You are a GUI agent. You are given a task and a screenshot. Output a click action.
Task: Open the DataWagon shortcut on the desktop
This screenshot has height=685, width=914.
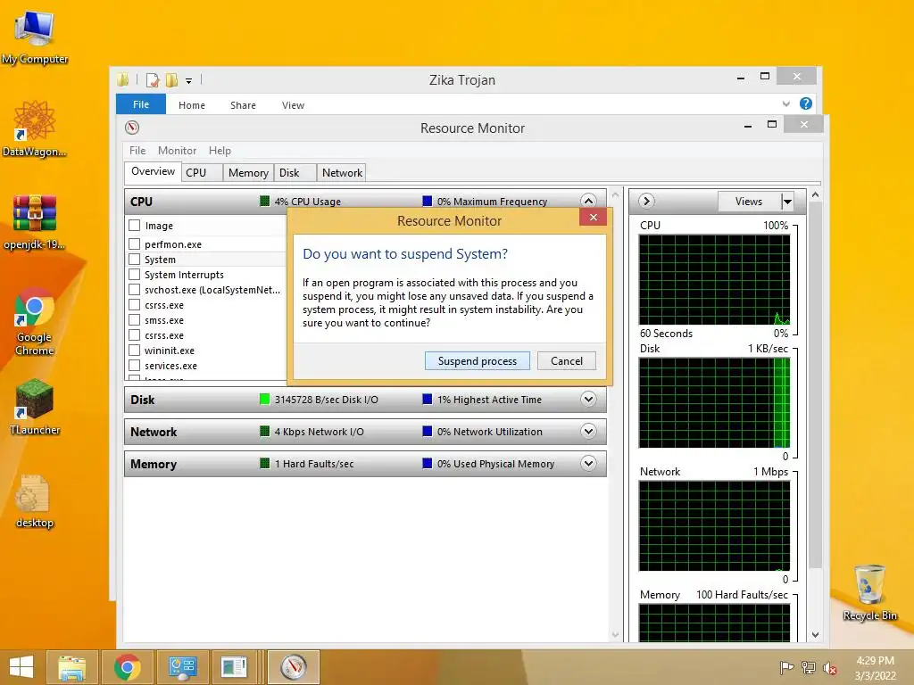coord(35,128)
